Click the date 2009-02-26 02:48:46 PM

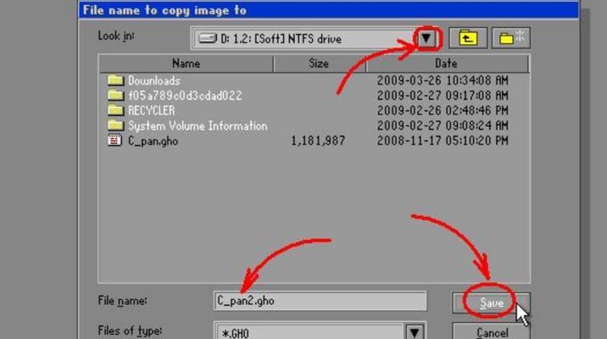pyautogui.click(x=443, y=110)
